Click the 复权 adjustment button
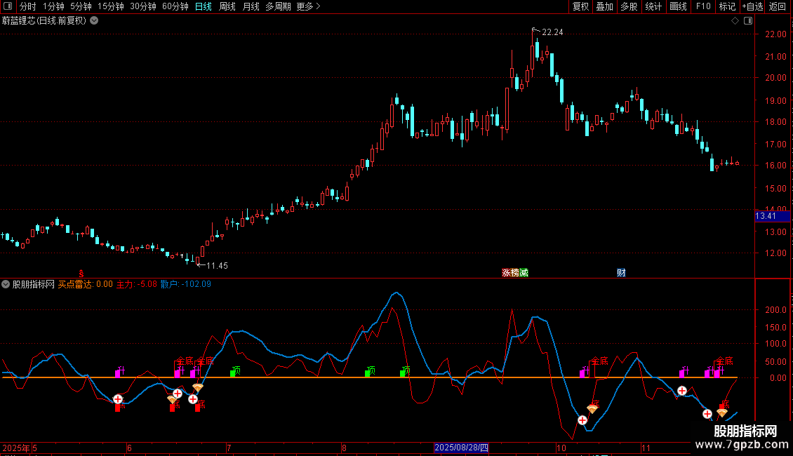The height and width of the screenshot is (456, 793). tap(580, 6)
